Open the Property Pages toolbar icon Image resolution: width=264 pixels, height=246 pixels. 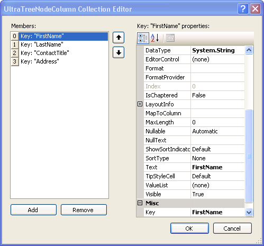[170, 38]
